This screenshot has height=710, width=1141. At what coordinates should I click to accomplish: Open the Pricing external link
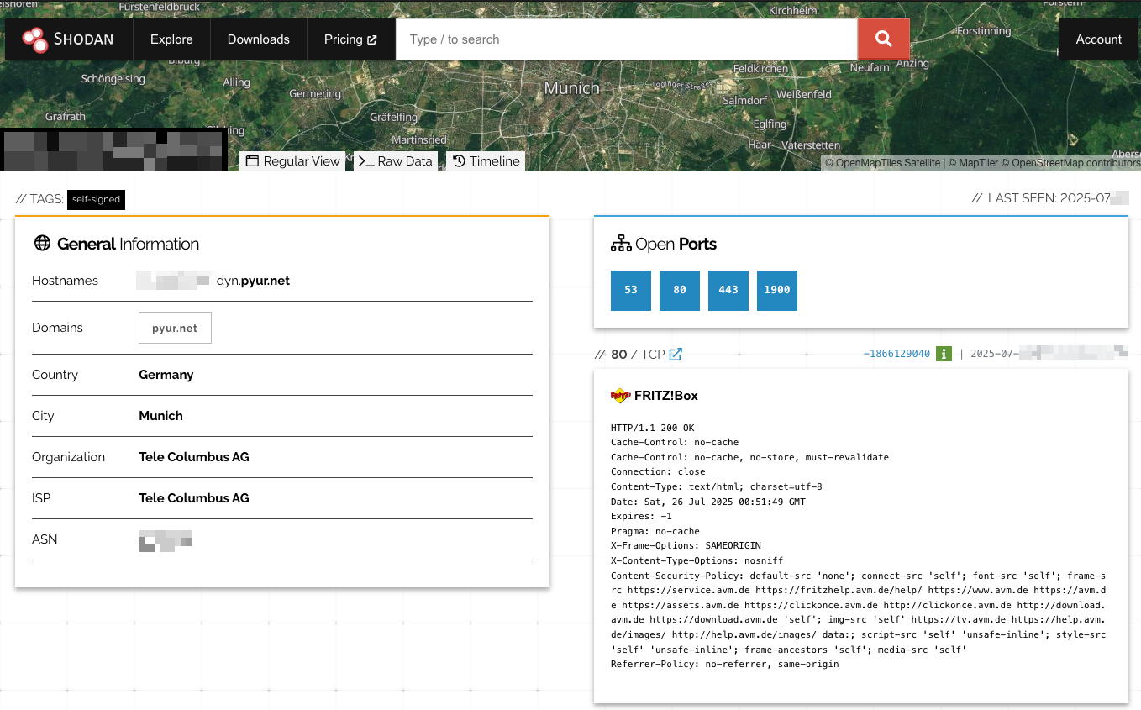click(x=350, y=39)
